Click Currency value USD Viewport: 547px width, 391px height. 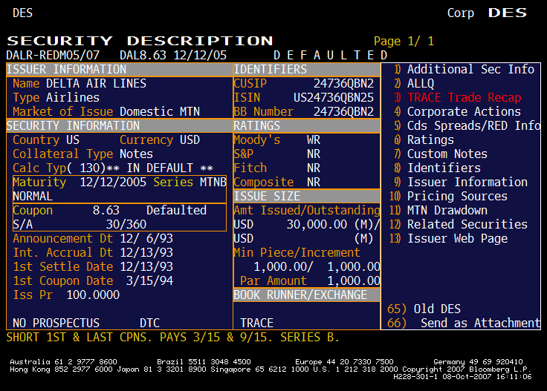[x=190, y=140]
